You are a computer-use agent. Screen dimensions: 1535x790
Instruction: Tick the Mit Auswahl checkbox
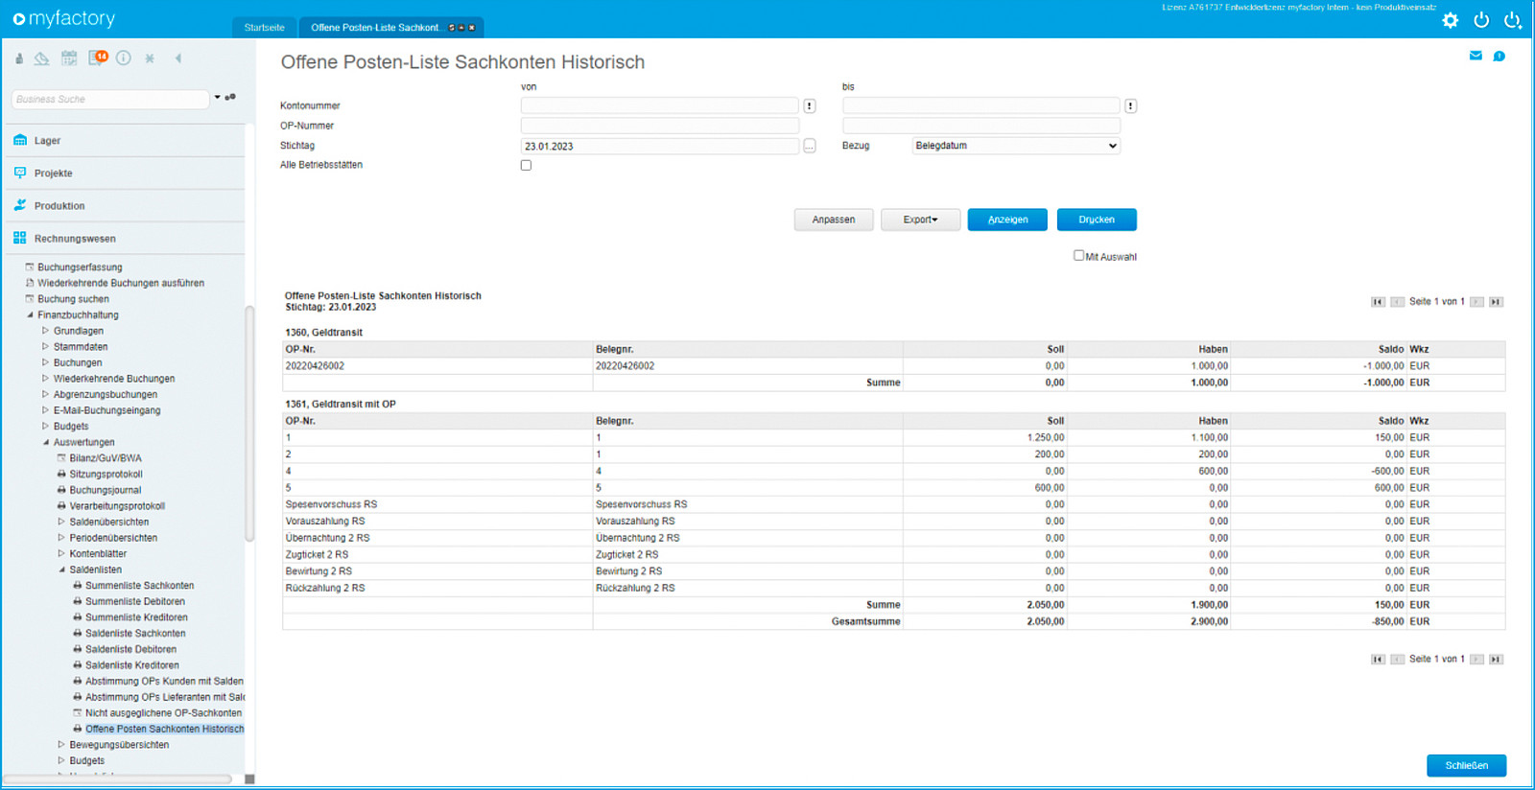(1078, 255)
